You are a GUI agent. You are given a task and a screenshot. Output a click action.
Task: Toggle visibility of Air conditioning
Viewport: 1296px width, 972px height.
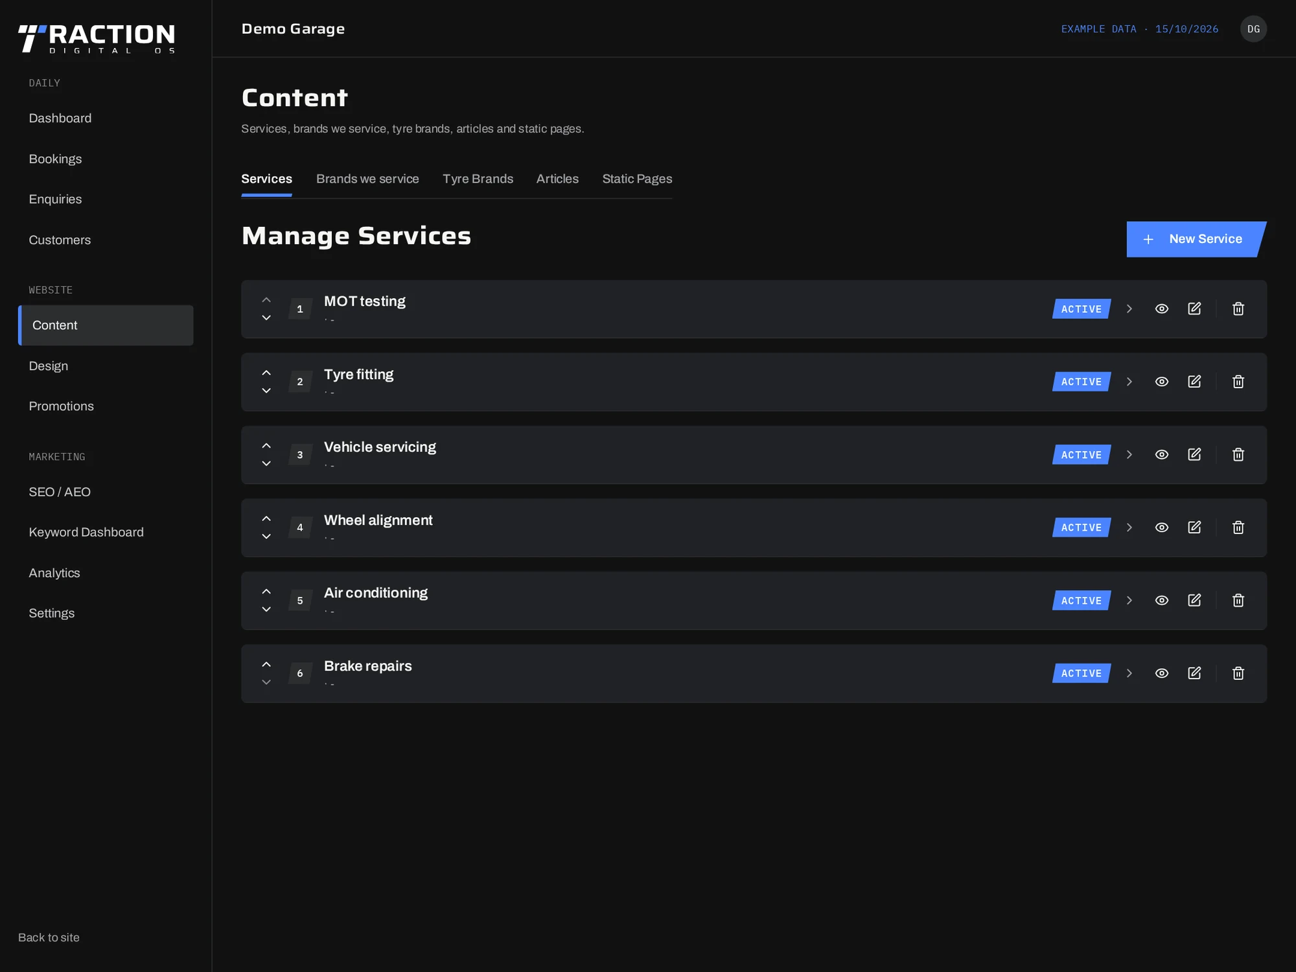(x=1162, y=600)
